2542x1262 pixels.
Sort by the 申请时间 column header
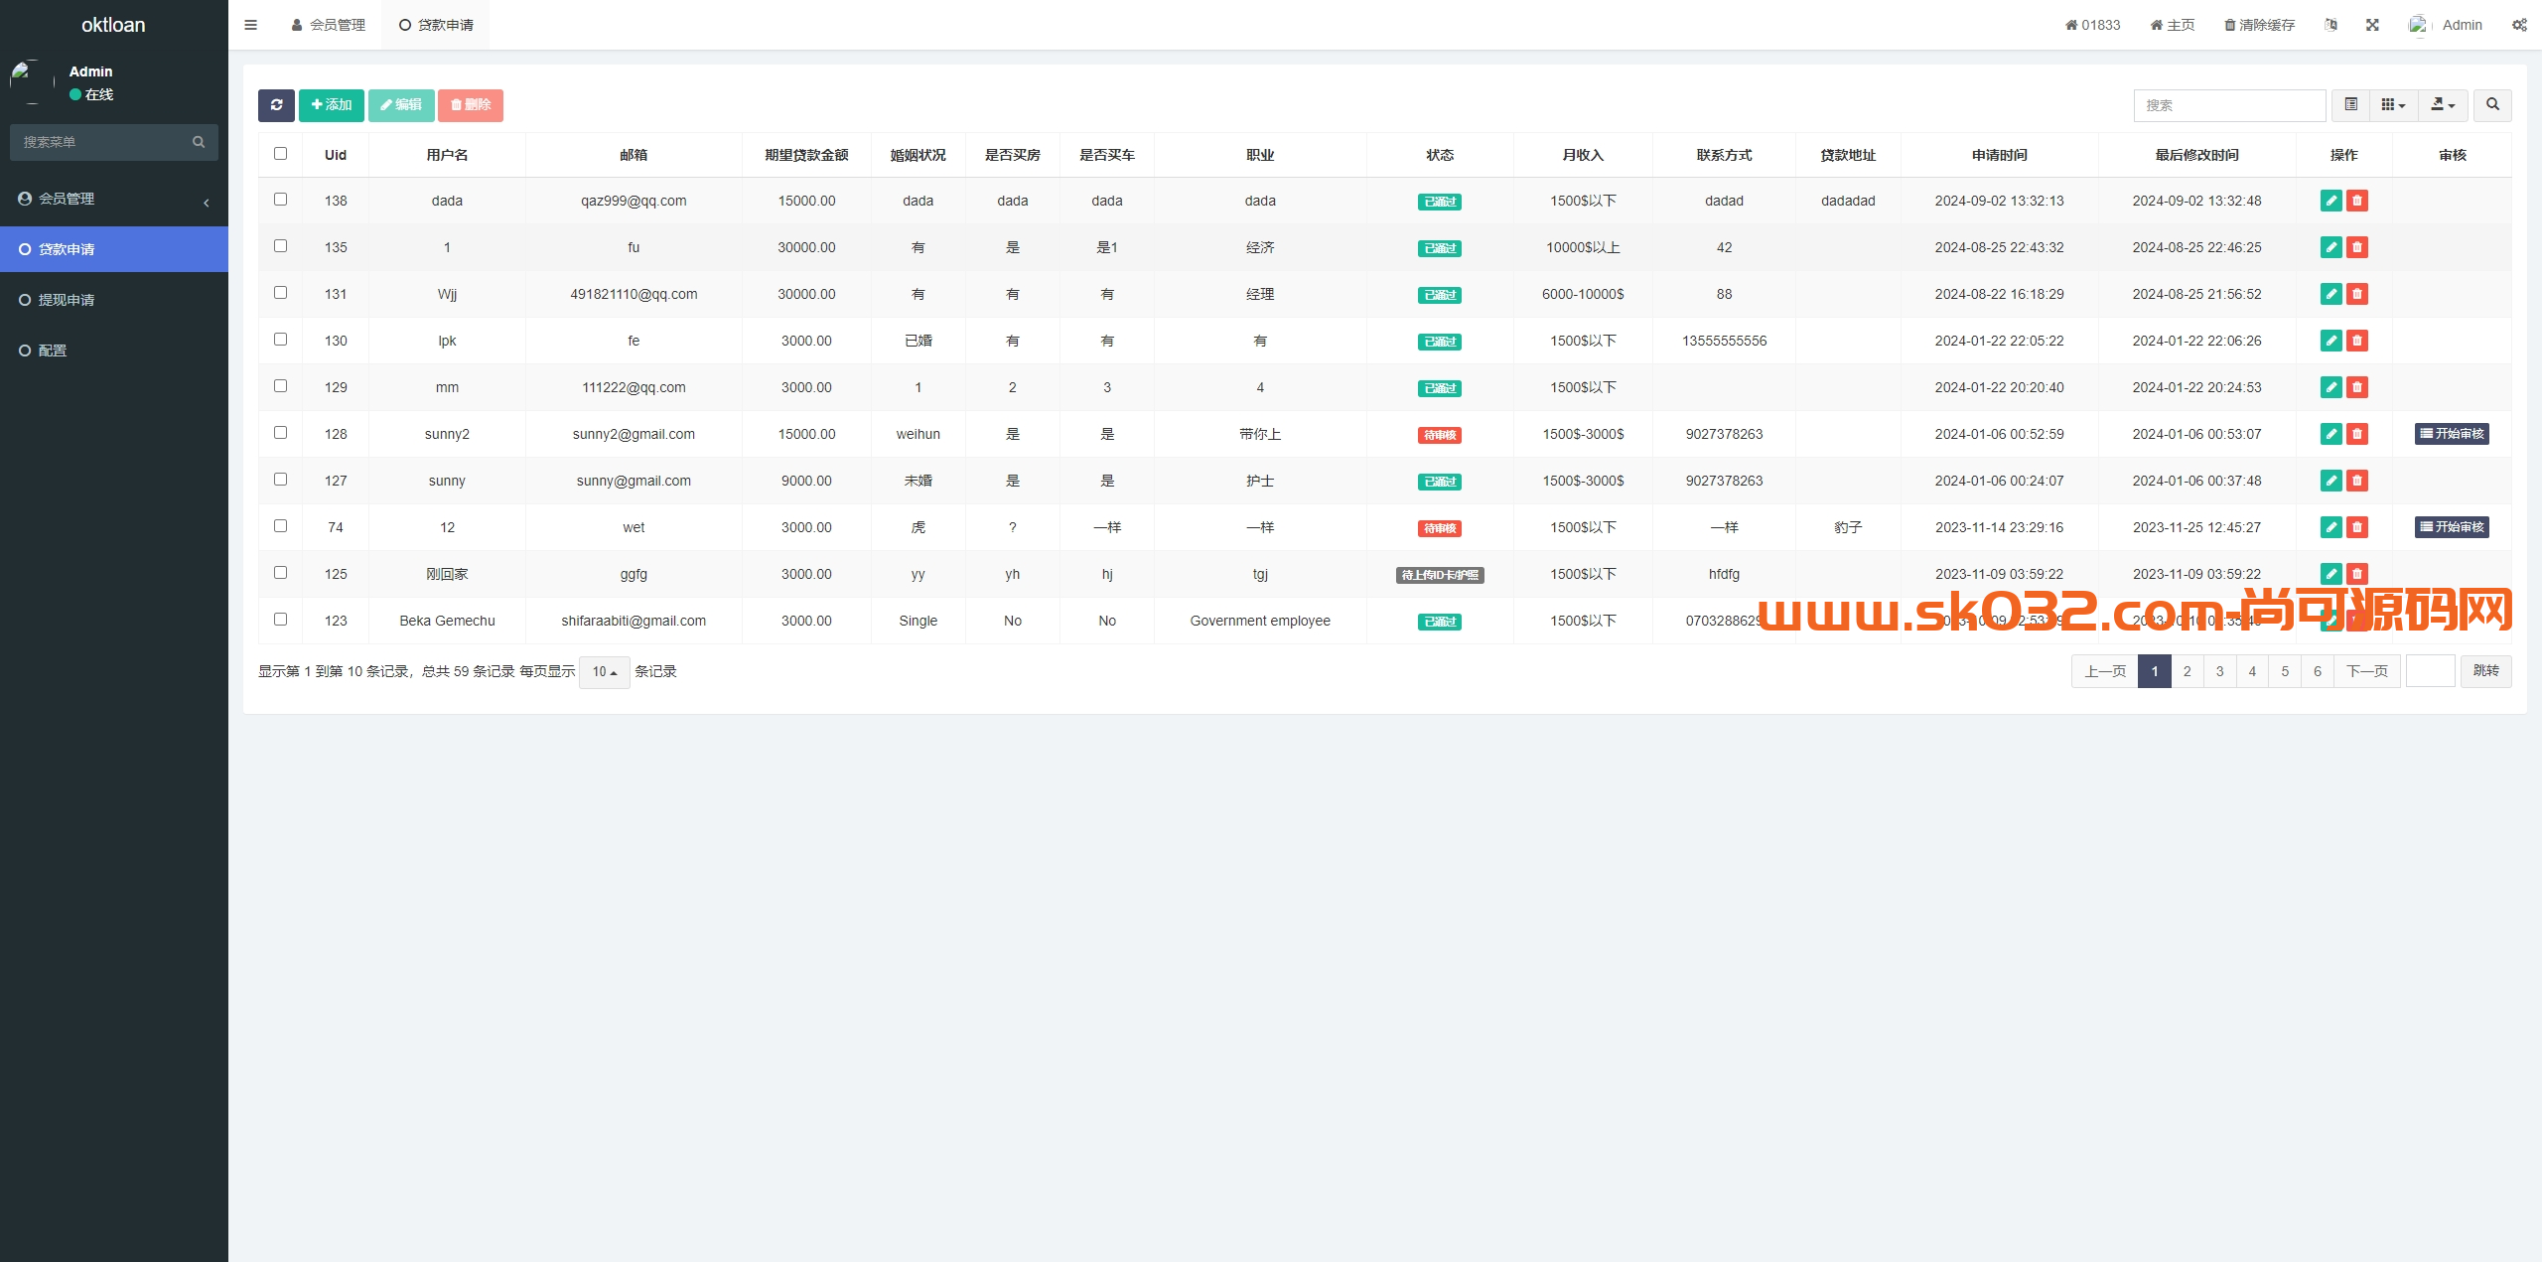pyautogui.click(x=1999, y=155)
